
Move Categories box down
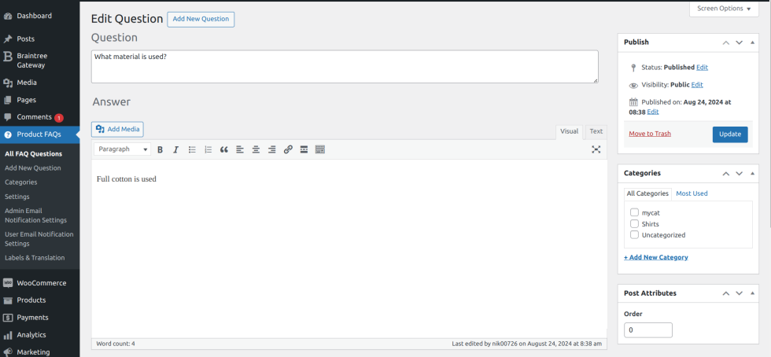[x=739, y=173]
